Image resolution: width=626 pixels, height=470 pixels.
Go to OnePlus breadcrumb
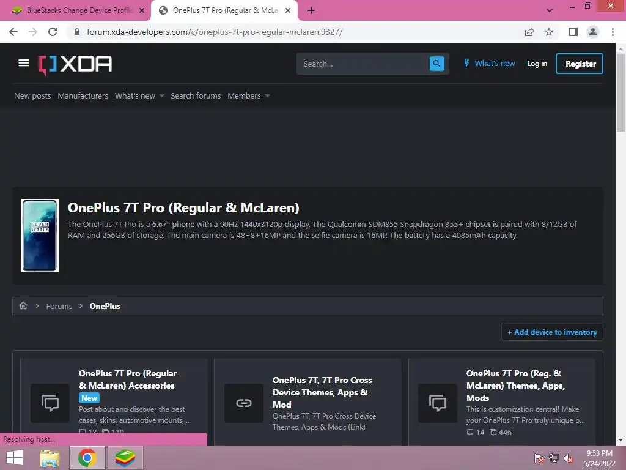pyautogui.click(x=105, y=306)
